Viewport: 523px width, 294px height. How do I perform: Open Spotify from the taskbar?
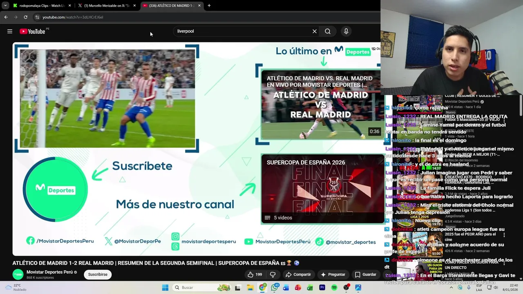click(334, 287)
